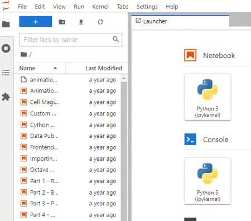Open the File Browser sidebar tab

6,24
